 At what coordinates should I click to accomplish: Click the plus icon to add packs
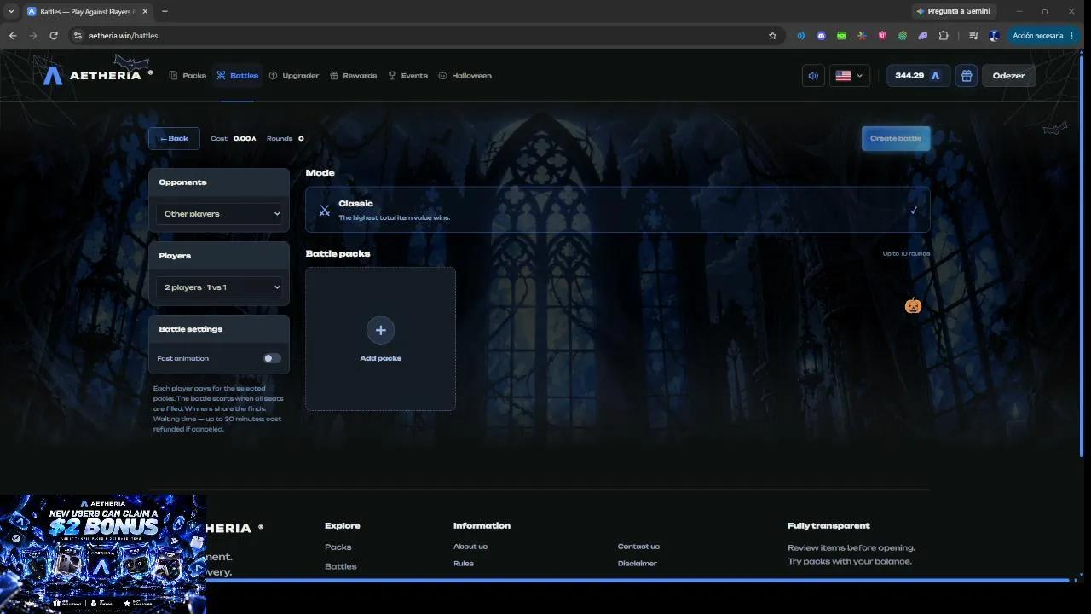380,330
